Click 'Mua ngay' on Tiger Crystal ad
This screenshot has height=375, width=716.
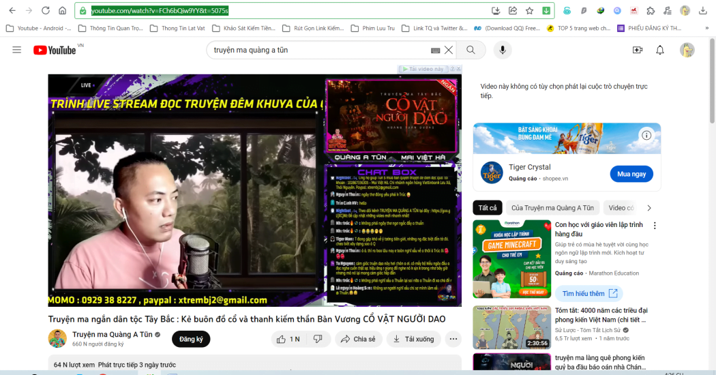[x=631, y=174]
